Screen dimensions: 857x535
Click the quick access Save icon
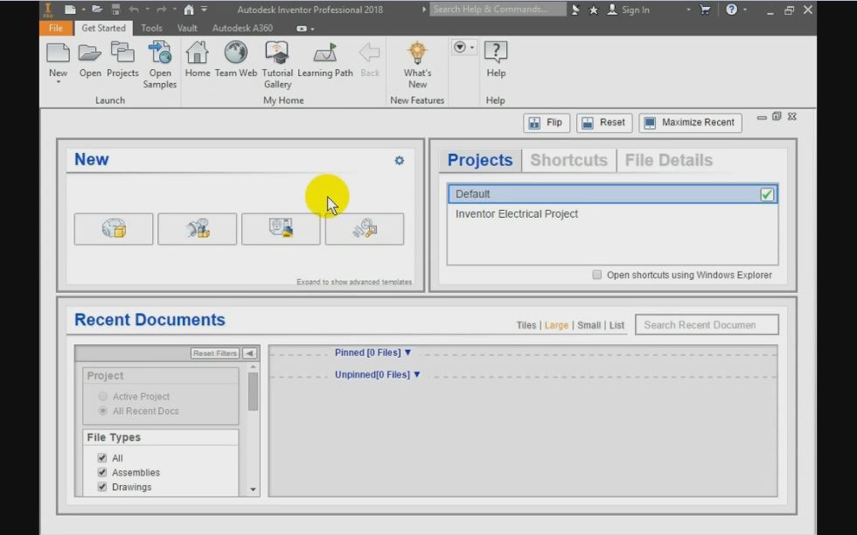click(115, 10)
